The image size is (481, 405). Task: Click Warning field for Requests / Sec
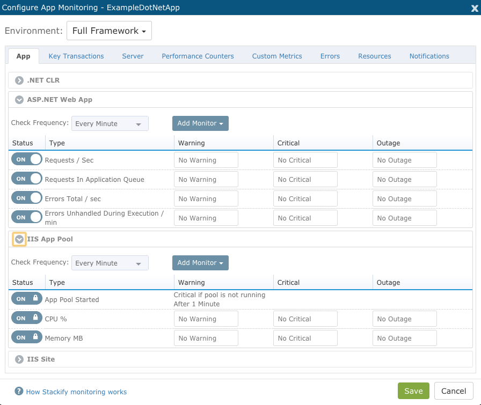click(x=206, y=160)
